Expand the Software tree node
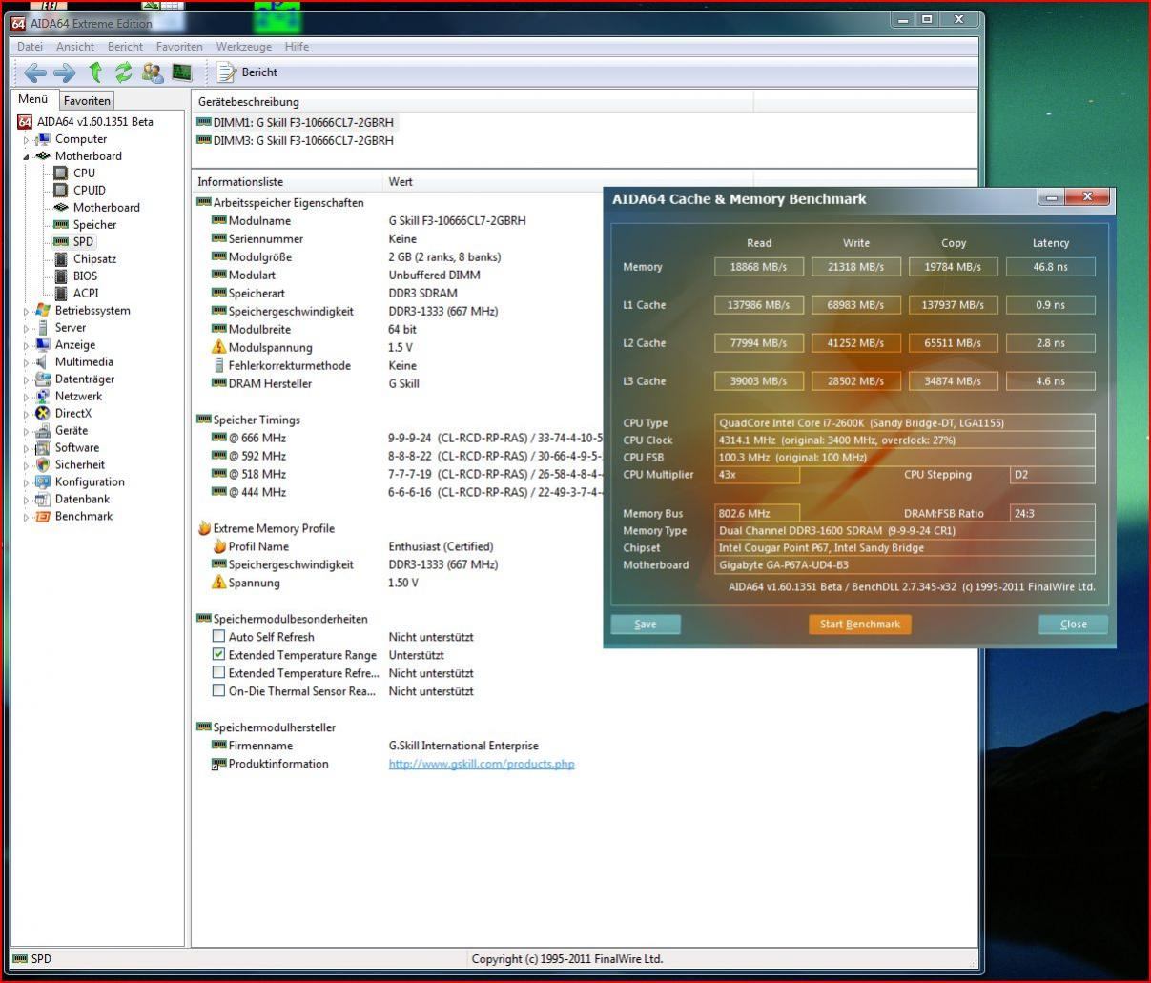The width and height of the screenshot is (1151, 983). (27, 448)
